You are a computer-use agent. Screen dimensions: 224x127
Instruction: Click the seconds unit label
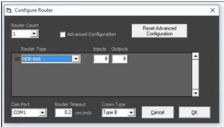(x=83, y=113)
